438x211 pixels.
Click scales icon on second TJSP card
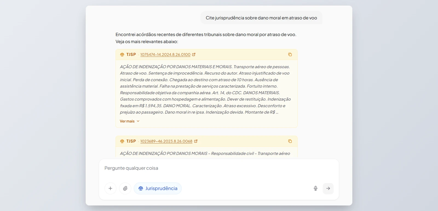point(122,141)
